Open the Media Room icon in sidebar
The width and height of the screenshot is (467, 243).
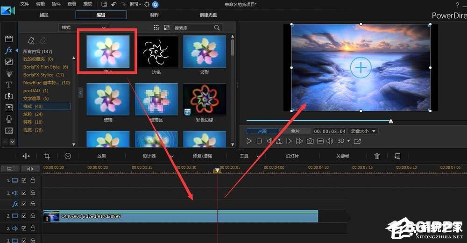[9, 39]
